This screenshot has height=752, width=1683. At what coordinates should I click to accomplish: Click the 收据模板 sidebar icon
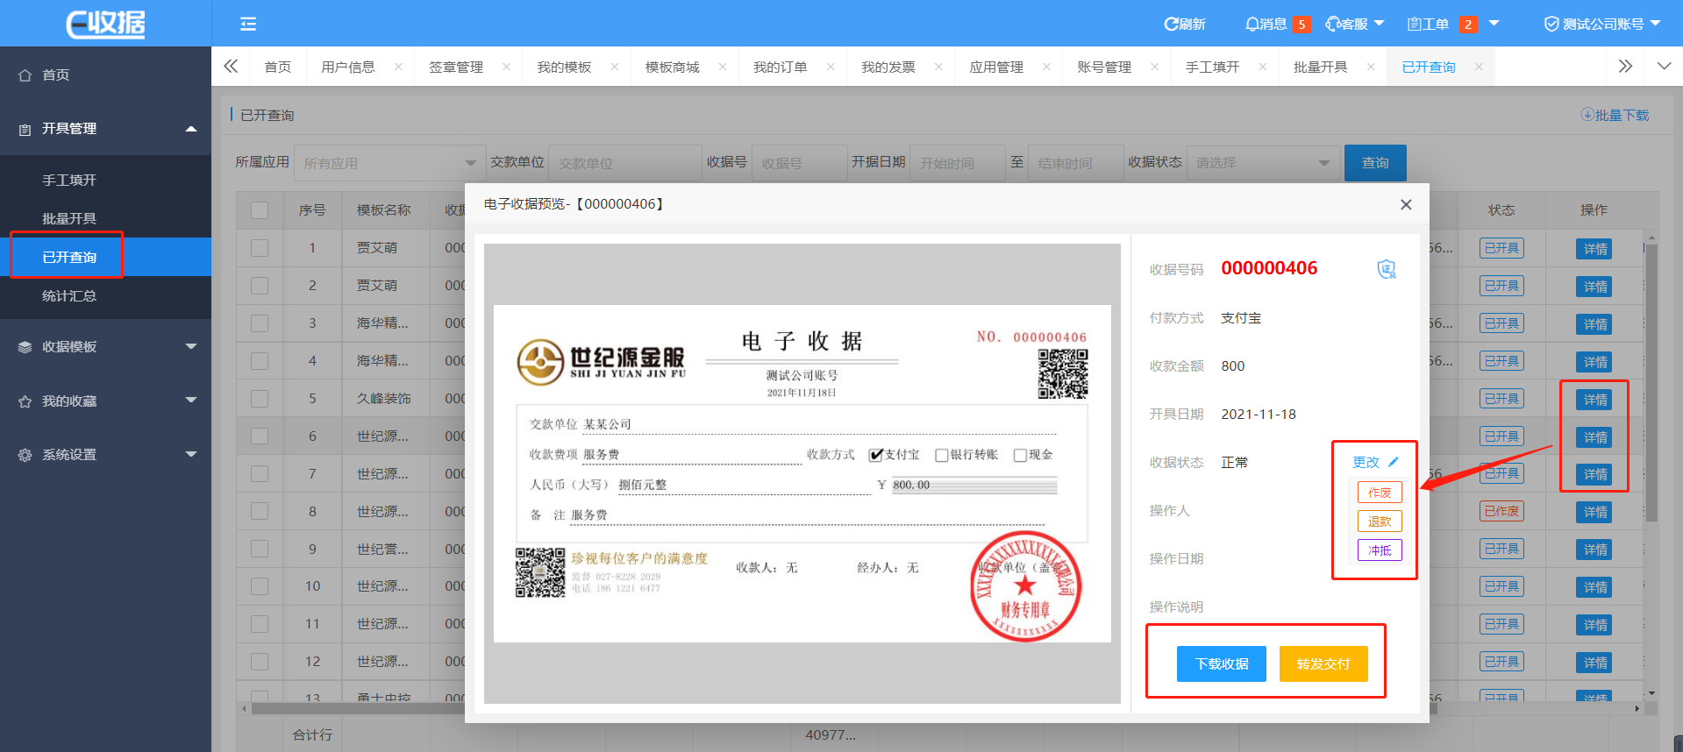[x=25, y=347]
